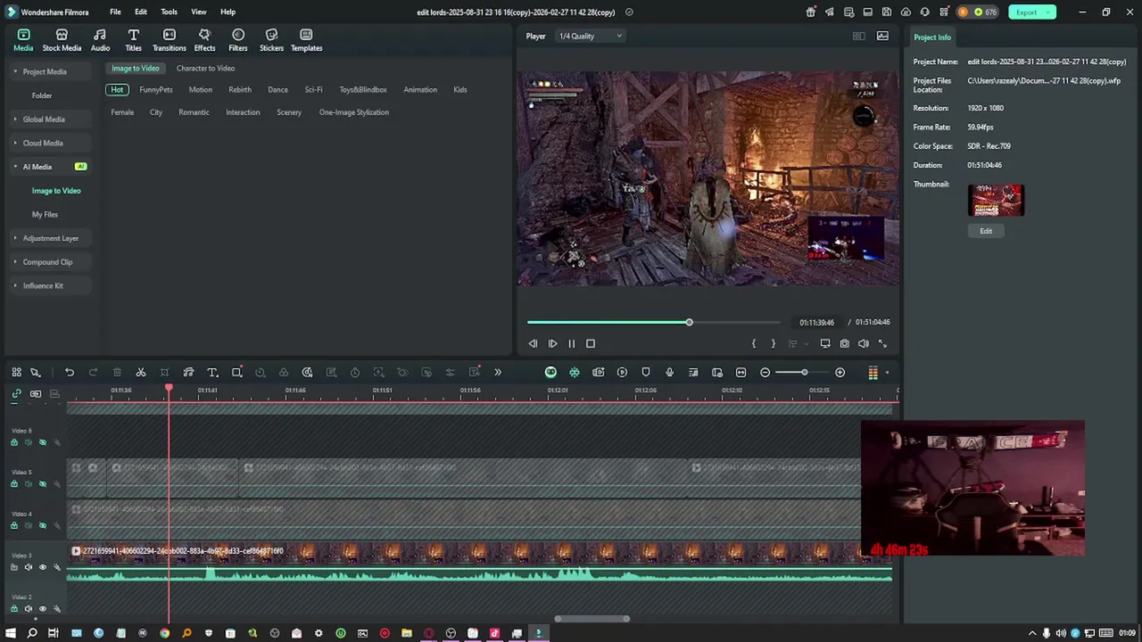Viewport: 1142px width, 642px height.
Task: Click the timeline zoom out minus icon
Action: point(765,372)
